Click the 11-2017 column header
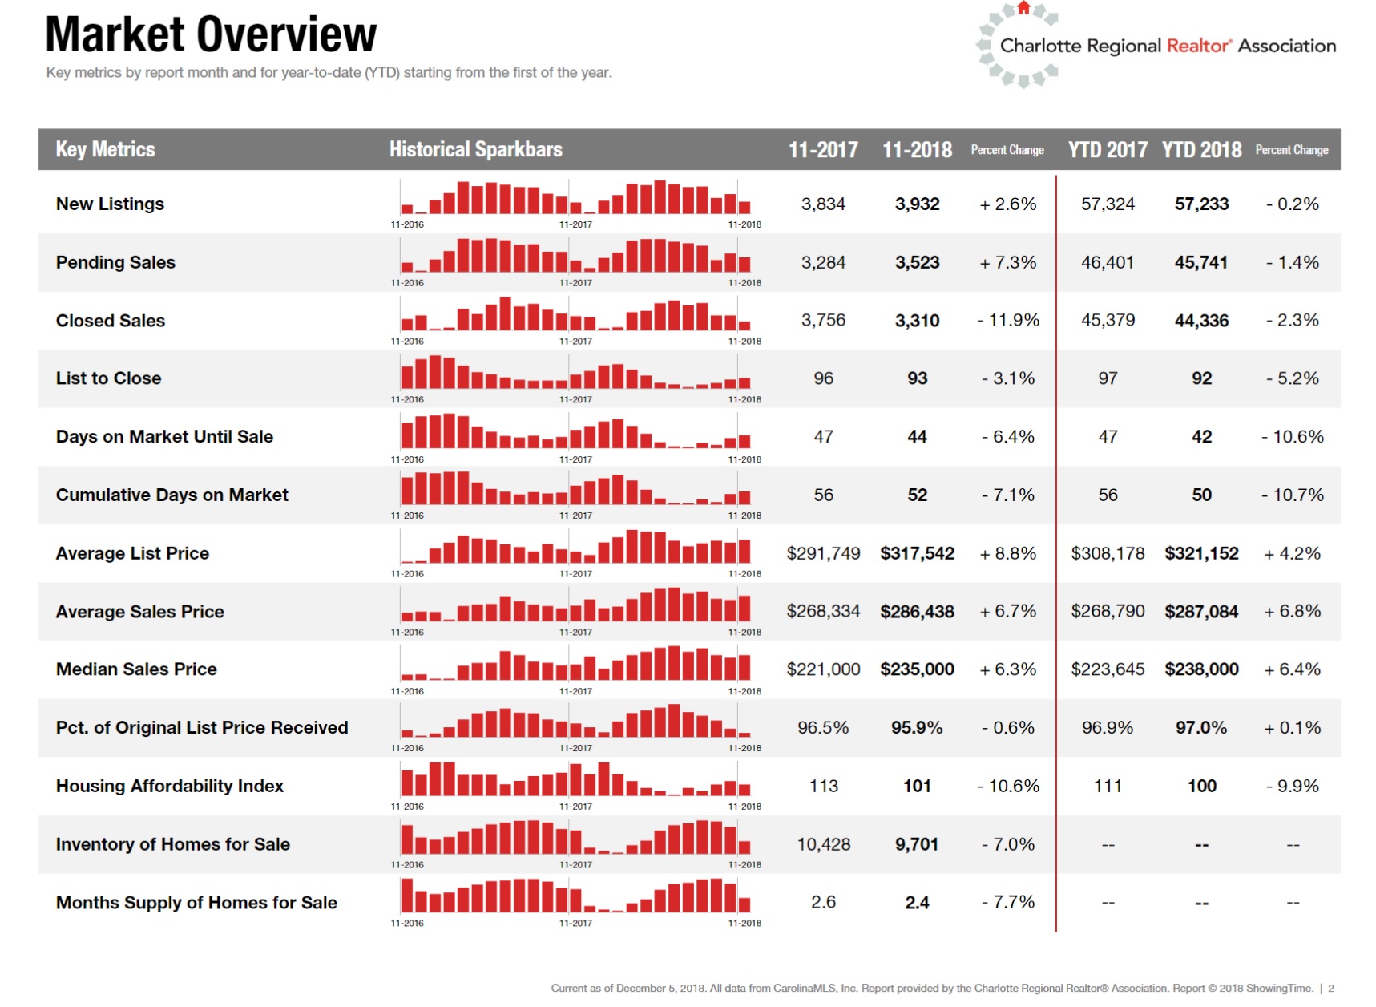 pos(822,150)
